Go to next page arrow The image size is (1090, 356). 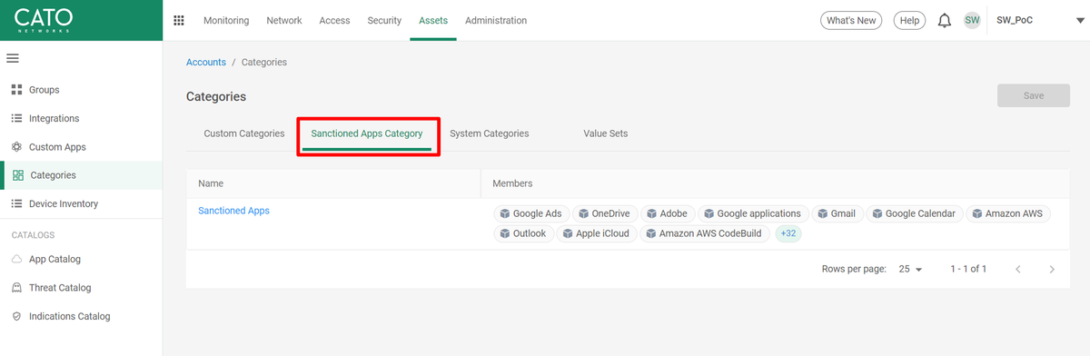(x=1052, y=270)
